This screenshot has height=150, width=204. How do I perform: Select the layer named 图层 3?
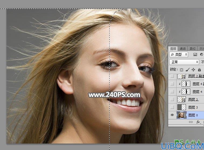[x=193, y=107]
